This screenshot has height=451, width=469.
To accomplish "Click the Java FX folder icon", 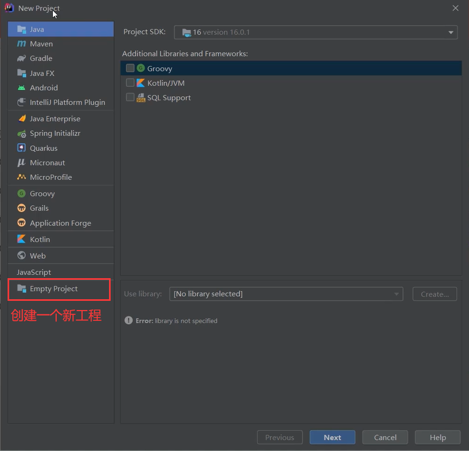I will 22,73.
